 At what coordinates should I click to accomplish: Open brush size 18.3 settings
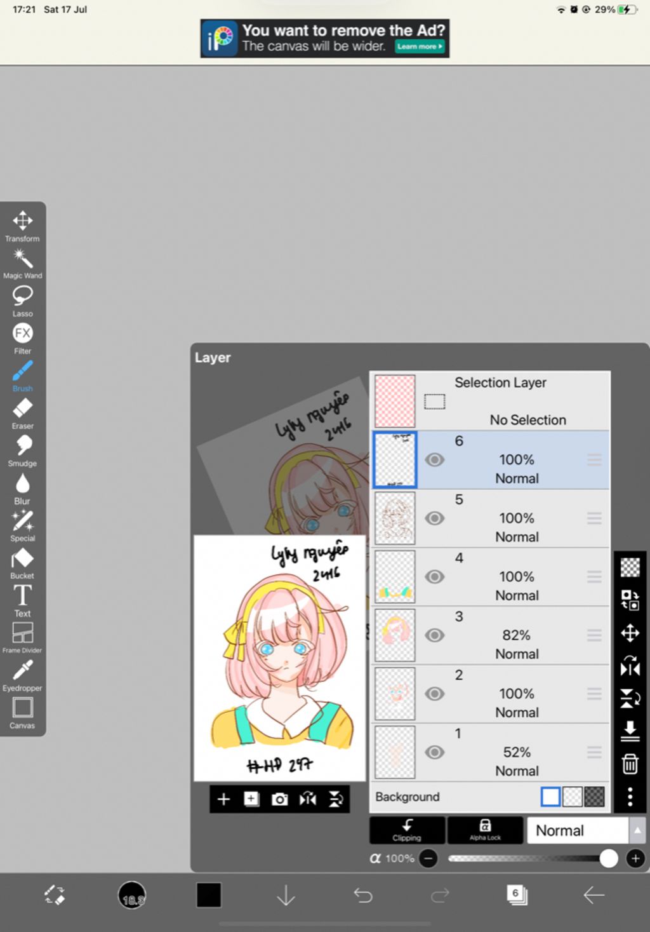pos(132,895)
